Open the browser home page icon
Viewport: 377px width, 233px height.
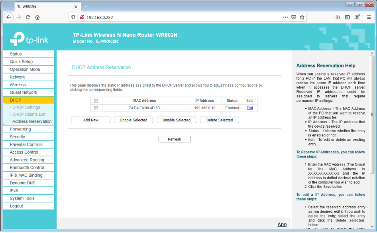pyautogui.click(x=37, y=17)
